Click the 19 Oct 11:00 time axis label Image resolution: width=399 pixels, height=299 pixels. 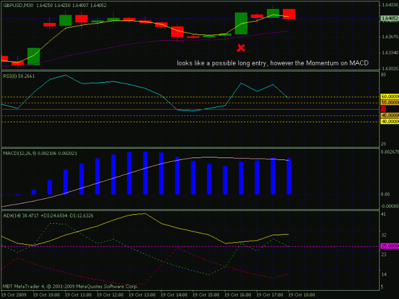click(78, 295)
